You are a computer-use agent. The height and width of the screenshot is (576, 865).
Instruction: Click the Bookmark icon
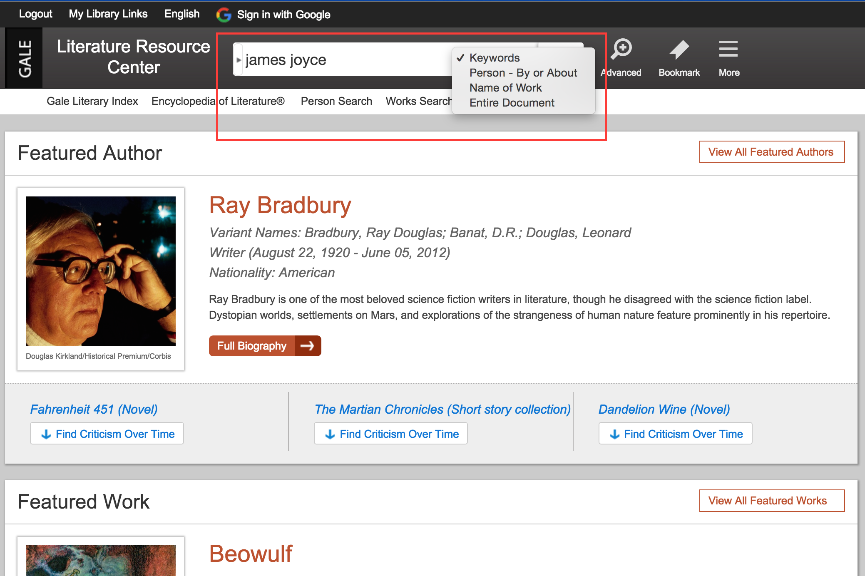(679, 58)
